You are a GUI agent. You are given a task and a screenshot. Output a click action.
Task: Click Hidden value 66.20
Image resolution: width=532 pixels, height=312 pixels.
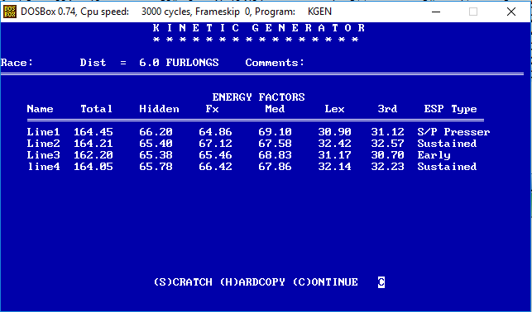[x=156, y=131]
